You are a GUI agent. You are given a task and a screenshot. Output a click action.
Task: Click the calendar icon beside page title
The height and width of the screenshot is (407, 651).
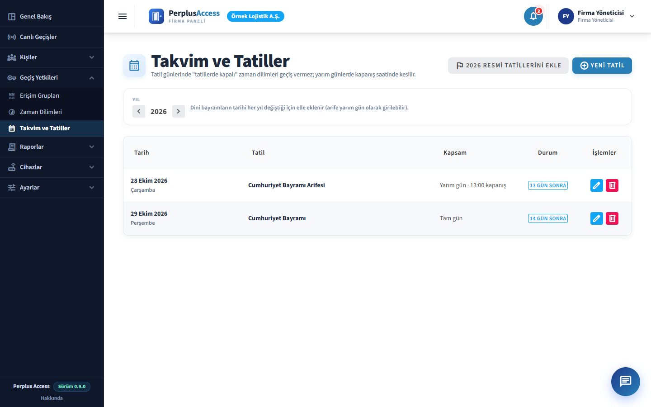coord(134,66)
